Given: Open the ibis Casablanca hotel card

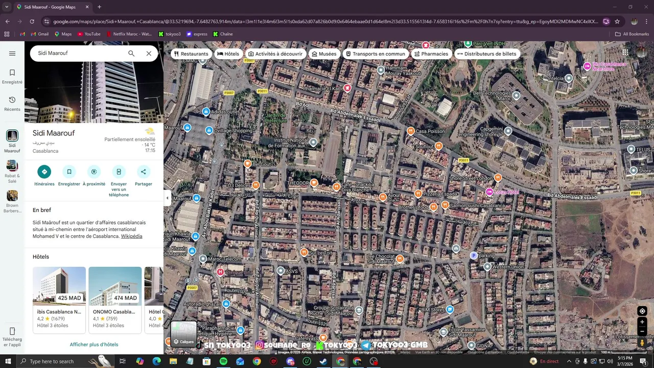Looking at the screenshot, I should tap(59, 300).
